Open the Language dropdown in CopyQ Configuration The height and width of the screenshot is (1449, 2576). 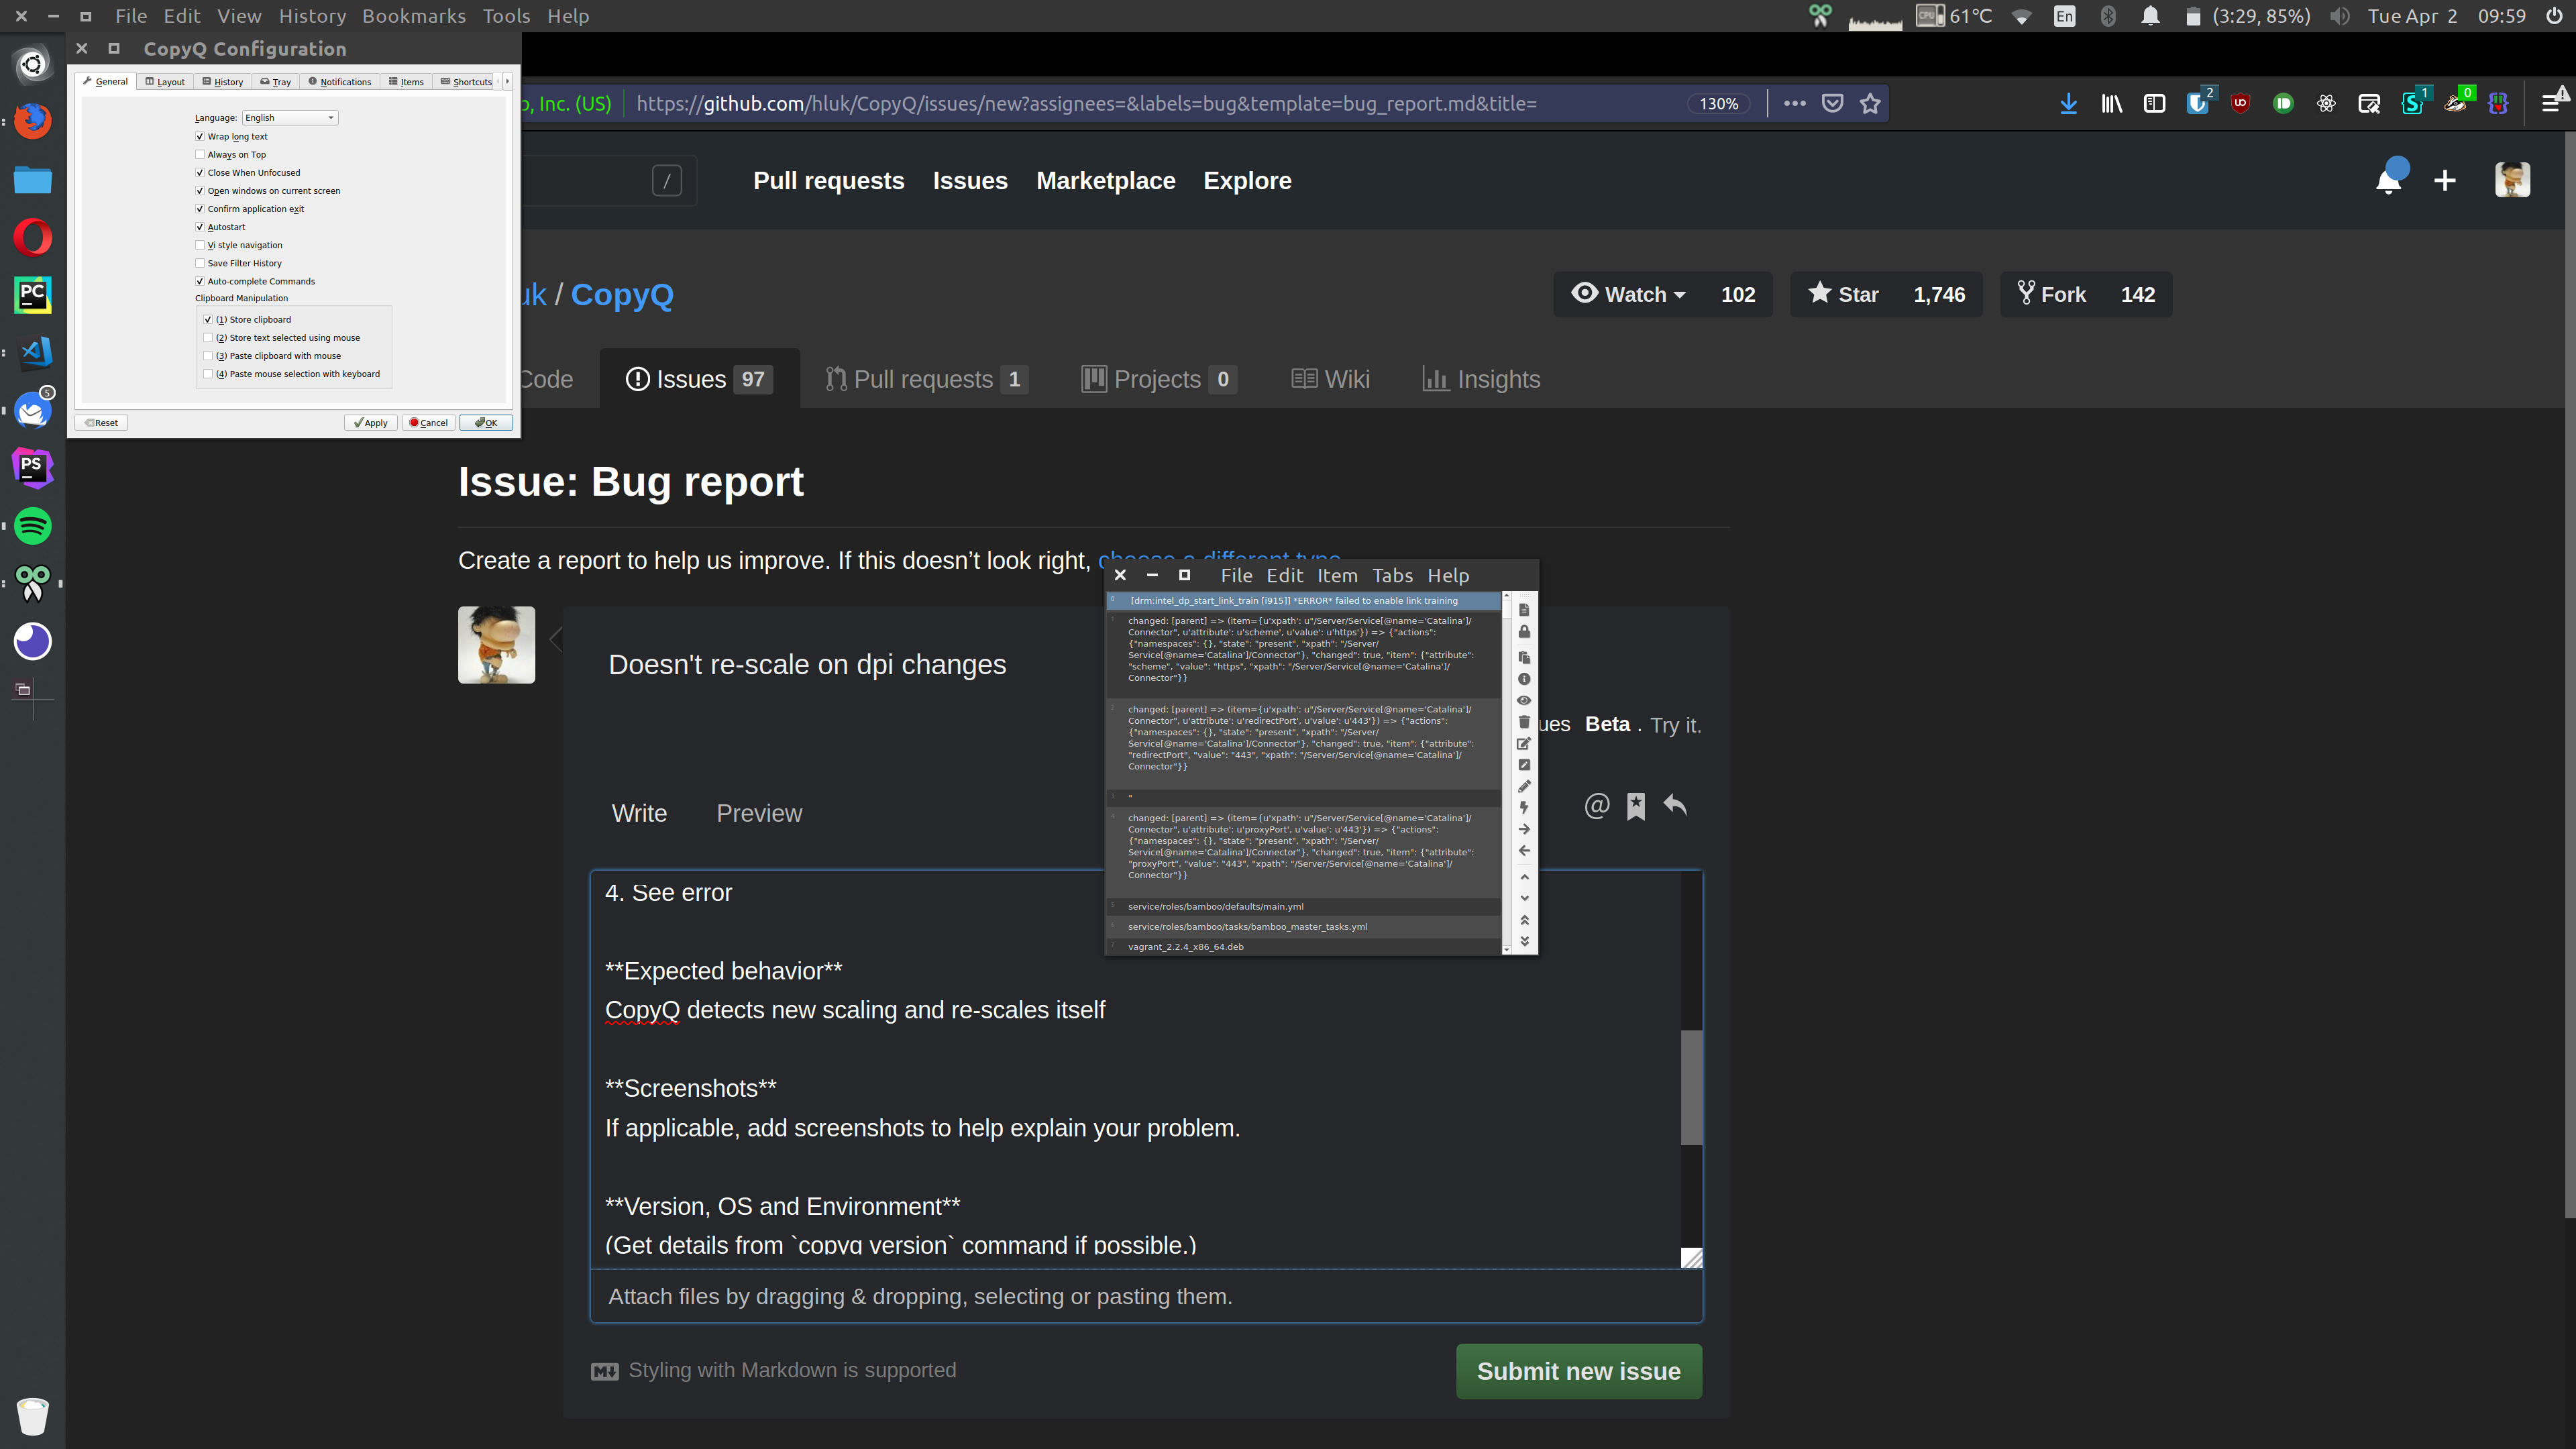[x=290, y=118]
